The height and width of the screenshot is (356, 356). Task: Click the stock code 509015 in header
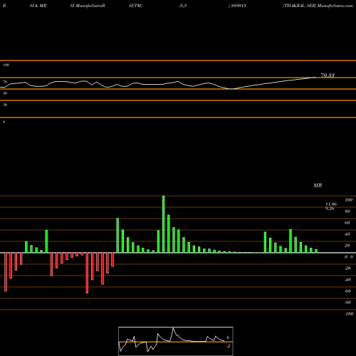[239, 6]
